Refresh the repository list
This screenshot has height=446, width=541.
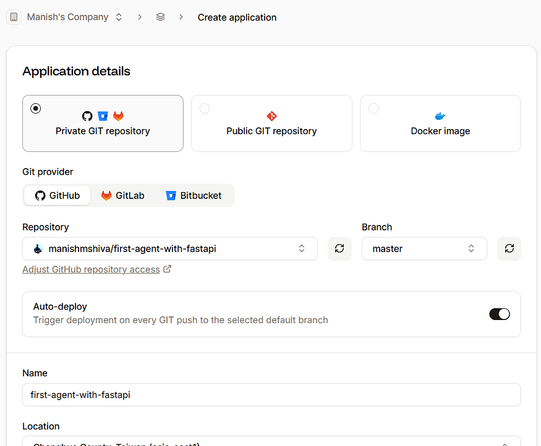pyautogui.click(x=339, y=248)
